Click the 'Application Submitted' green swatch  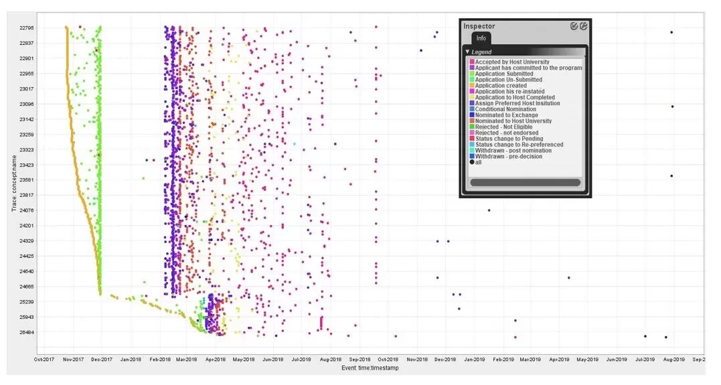472,74
